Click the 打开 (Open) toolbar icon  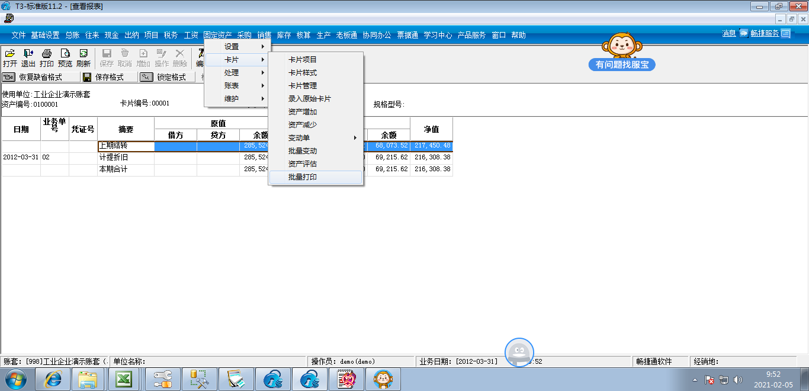(x=10, y=58)
